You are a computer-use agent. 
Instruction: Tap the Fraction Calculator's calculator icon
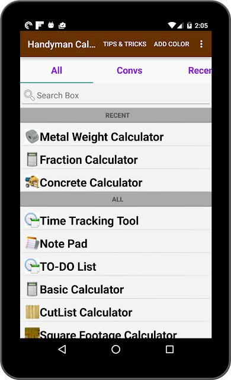32,159
